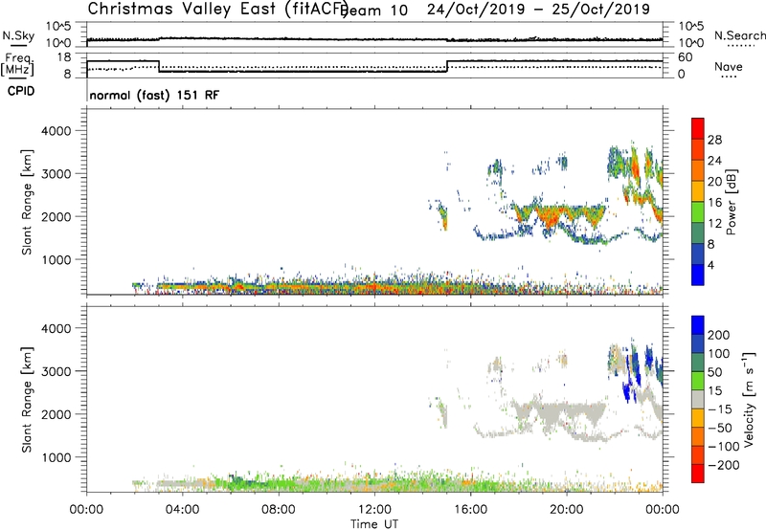The height and width of the screenshot is (530, 766).
Task: Click the left '10^5' noise axis label
Action: pos(58,26)
